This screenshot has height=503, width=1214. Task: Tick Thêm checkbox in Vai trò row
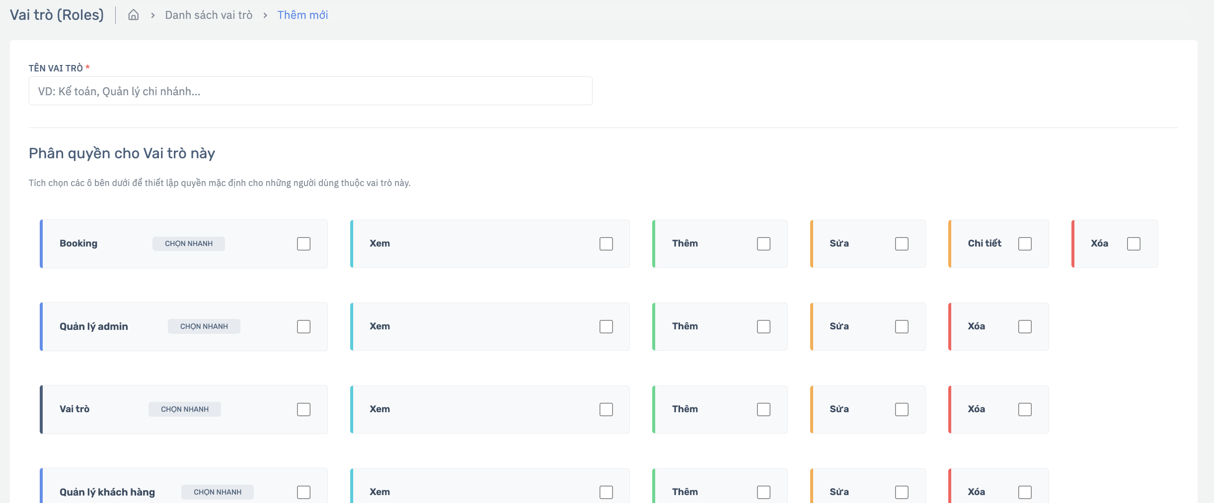(763, 409)
